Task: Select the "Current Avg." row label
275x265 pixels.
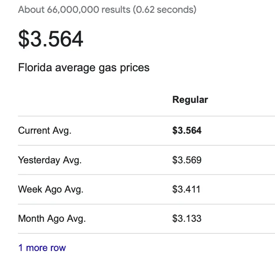Action: click(x=44, y=130)
